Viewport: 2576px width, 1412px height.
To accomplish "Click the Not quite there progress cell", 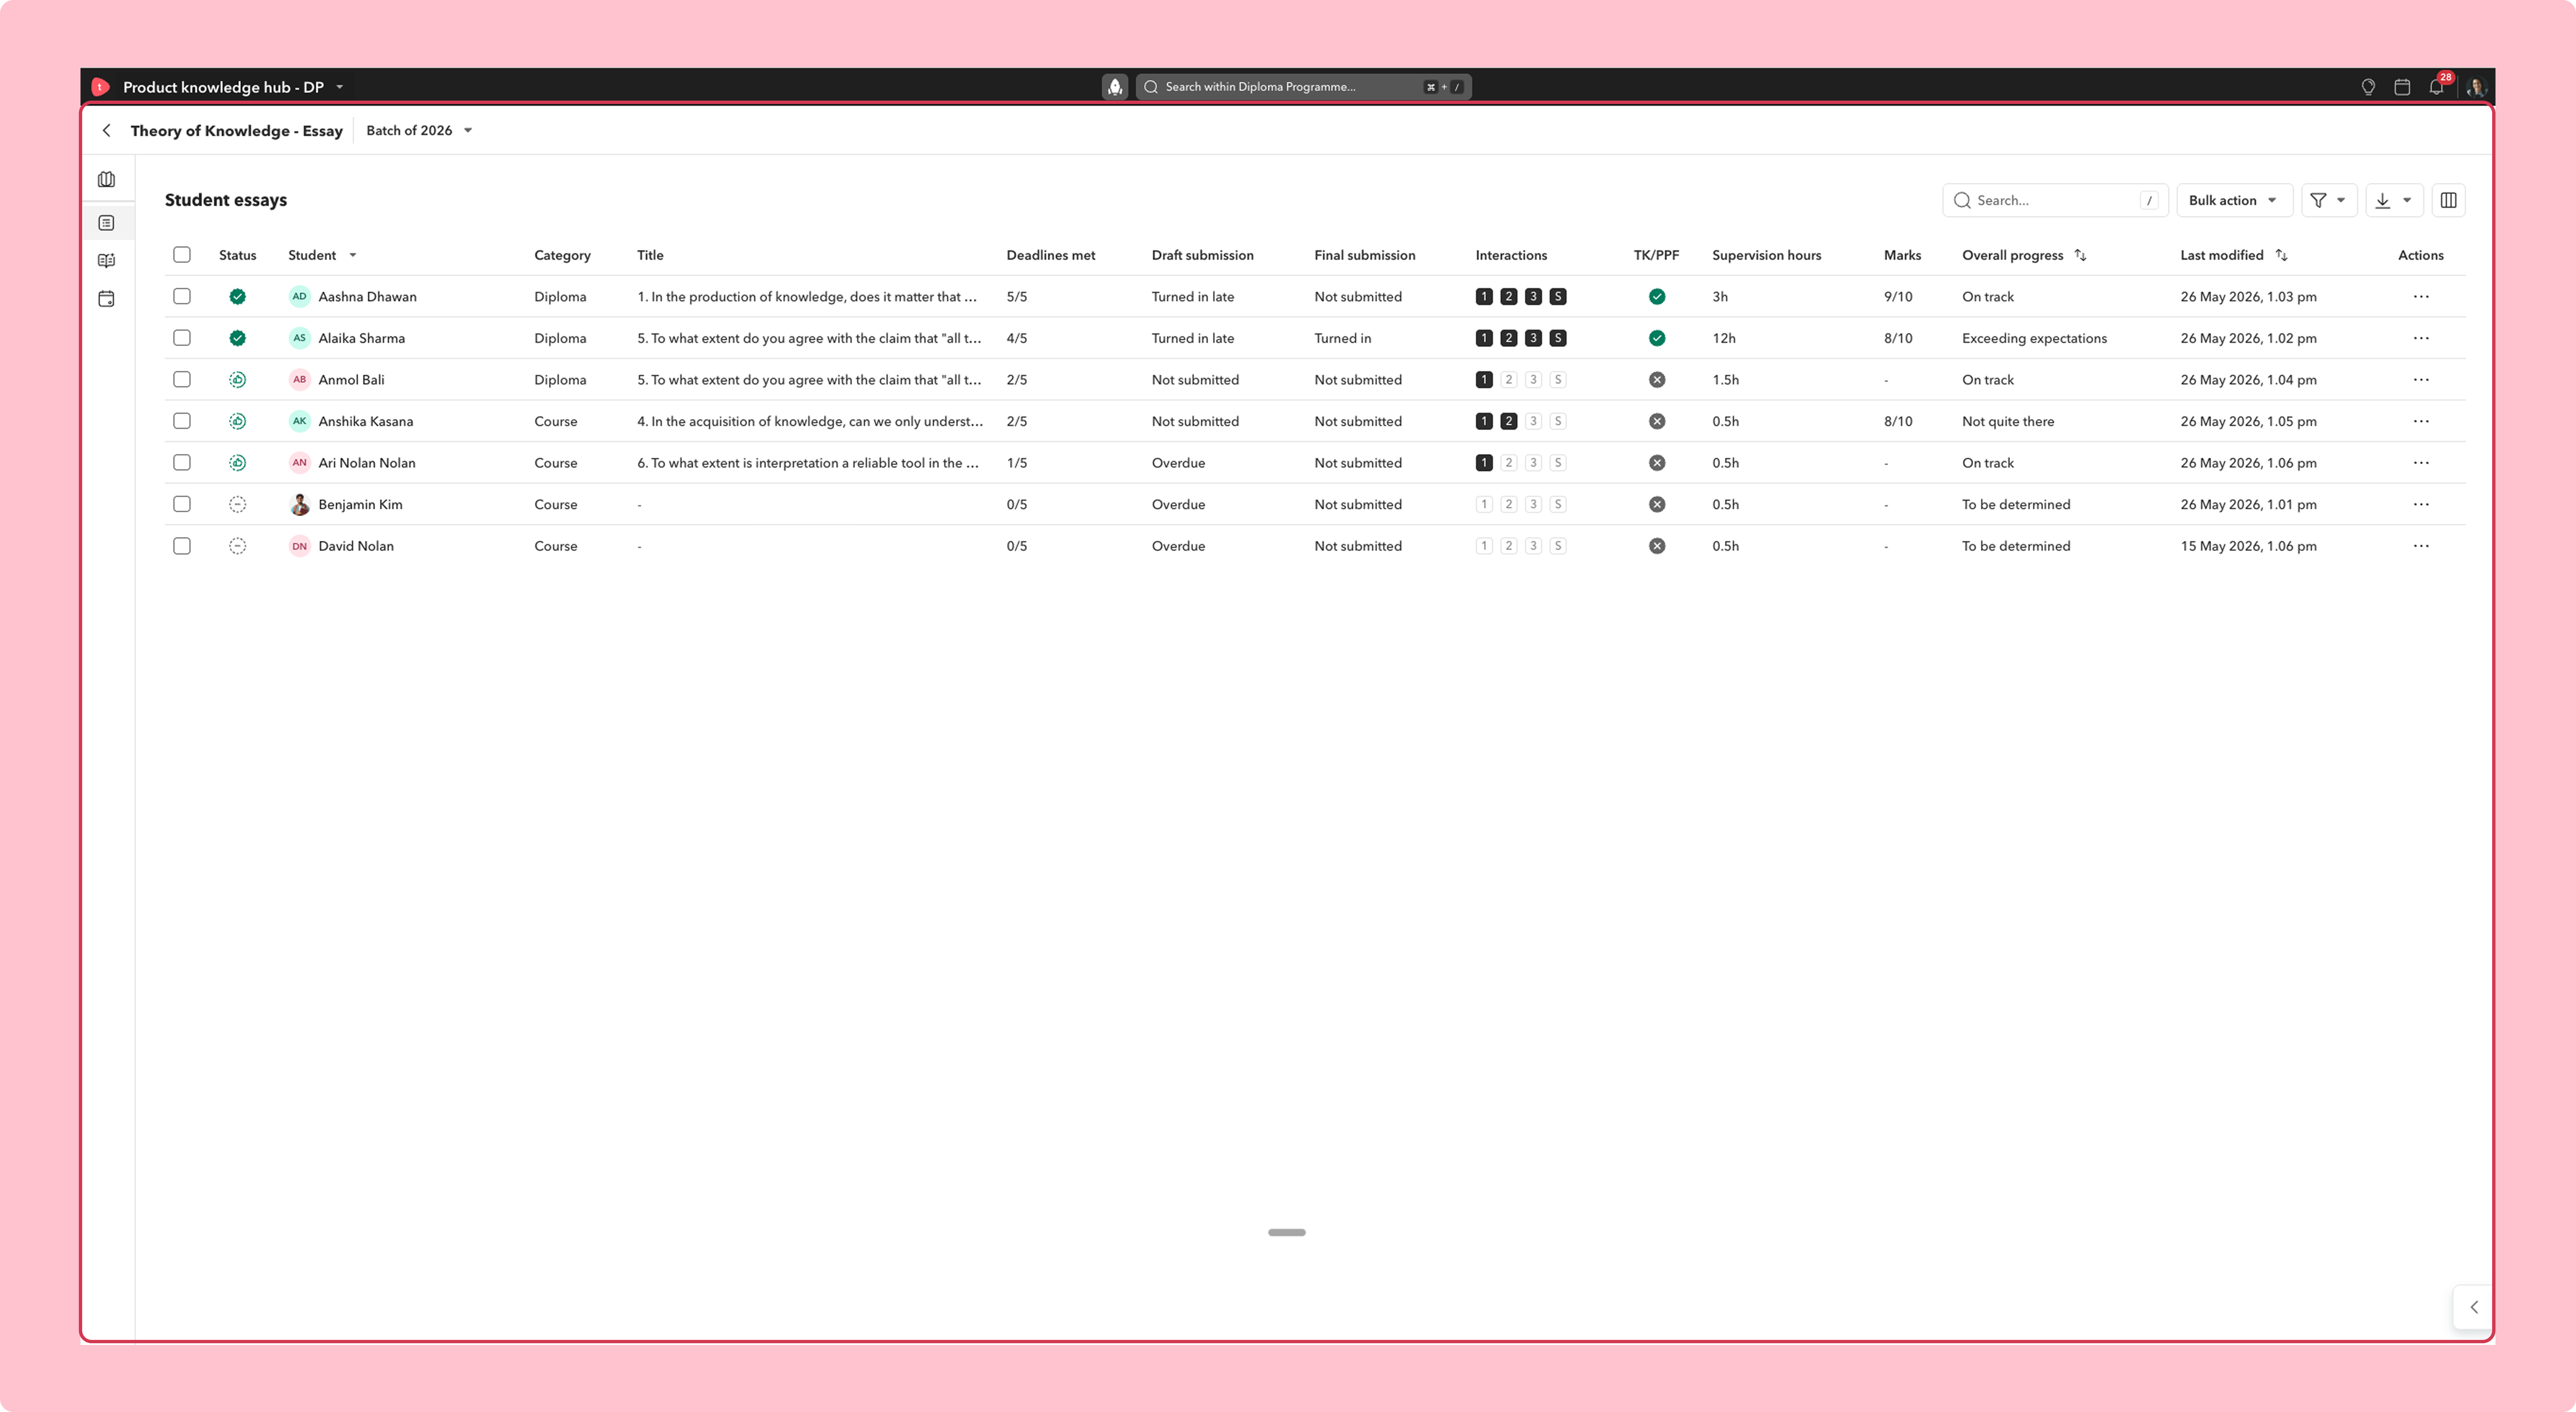I will (2007, 421).
